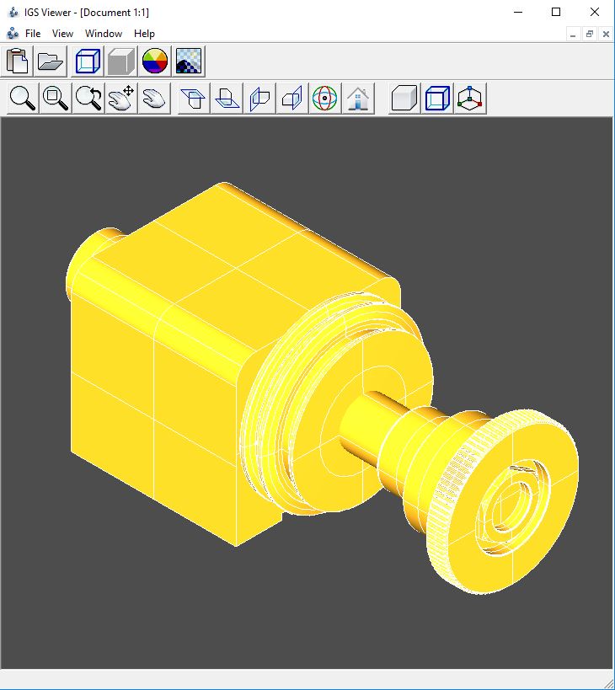Screen dimensions: 615x690
Task: Open the File menu
Action: pyautogui.click(x=33, y=34)
